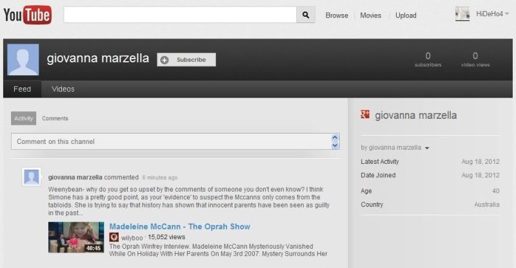This screenshot has height=268, width=516.
Task: Click the Oprah Winfrey Interview description
Action: [218, 250]
